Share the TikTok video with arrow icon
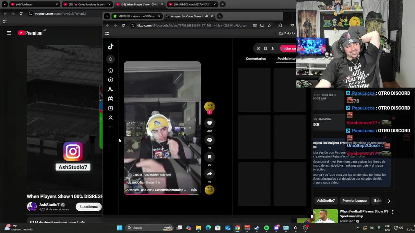This screenshot has width=415, height=233. tap(209, 174)
